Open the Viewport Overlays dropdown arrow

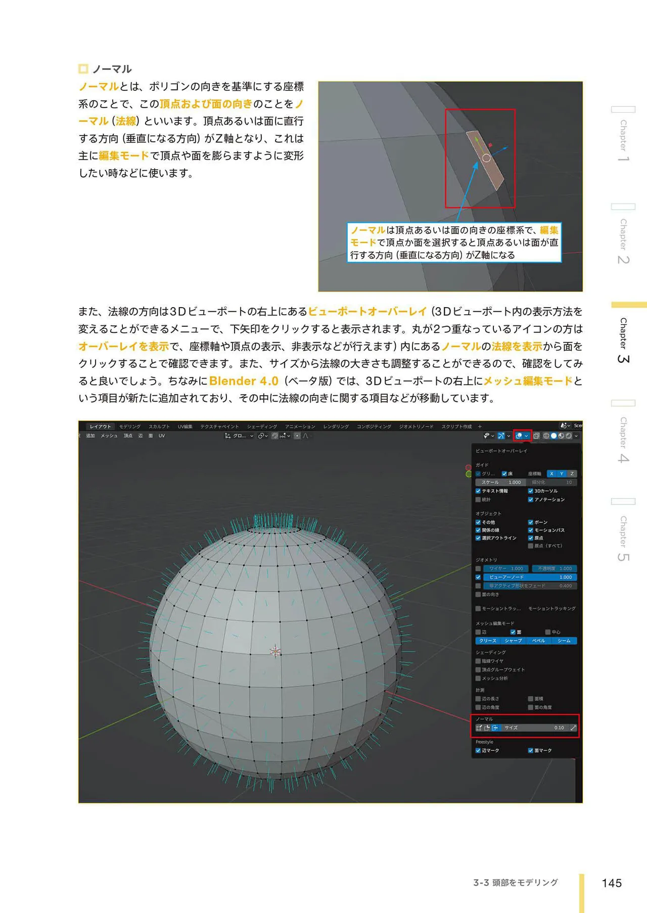pos(526,436)
